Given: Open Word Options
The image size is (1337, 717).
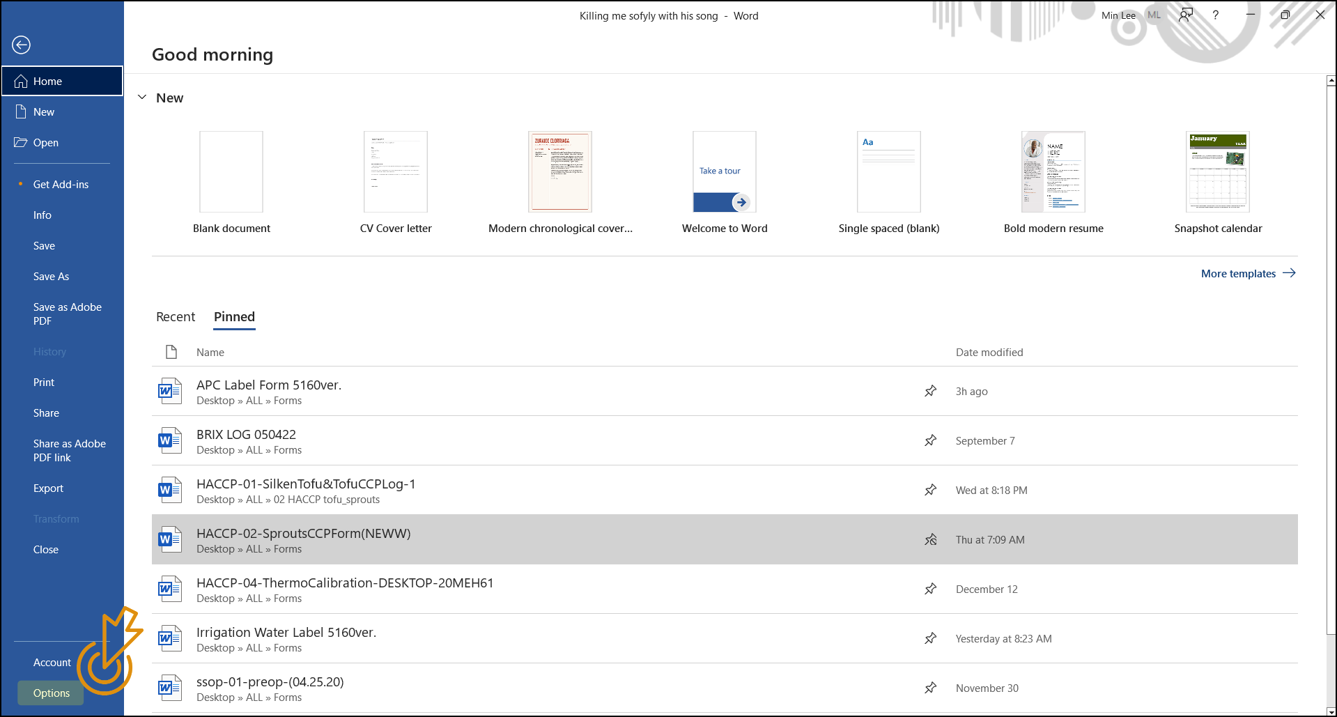Looking at the screenshot, I should pos(51,693).
